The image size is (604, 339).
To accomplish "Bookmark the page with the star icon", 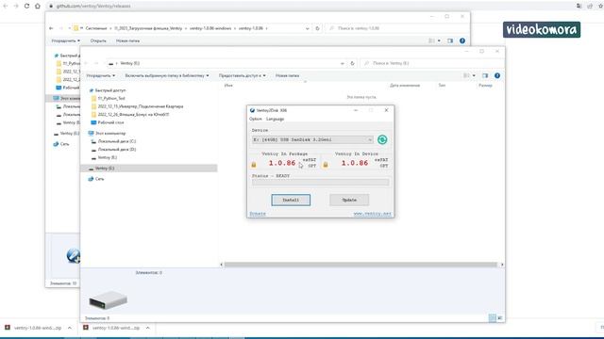I will 600,6.
